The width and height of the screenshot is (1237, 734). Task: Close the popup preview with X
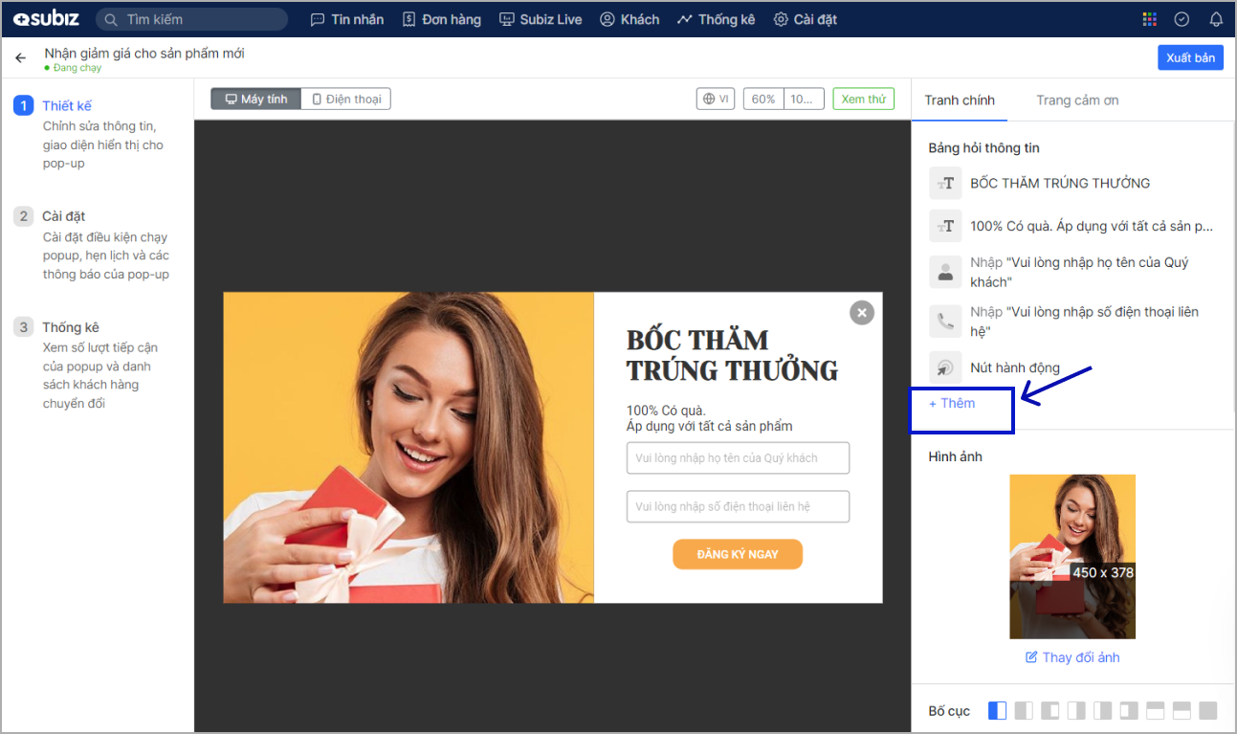pos(862,312)
